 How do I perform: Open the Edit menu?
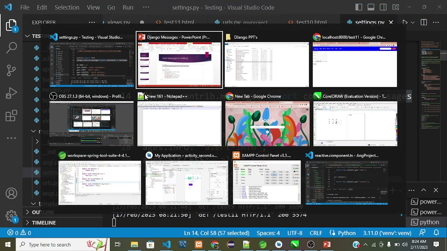coord(42,7)
